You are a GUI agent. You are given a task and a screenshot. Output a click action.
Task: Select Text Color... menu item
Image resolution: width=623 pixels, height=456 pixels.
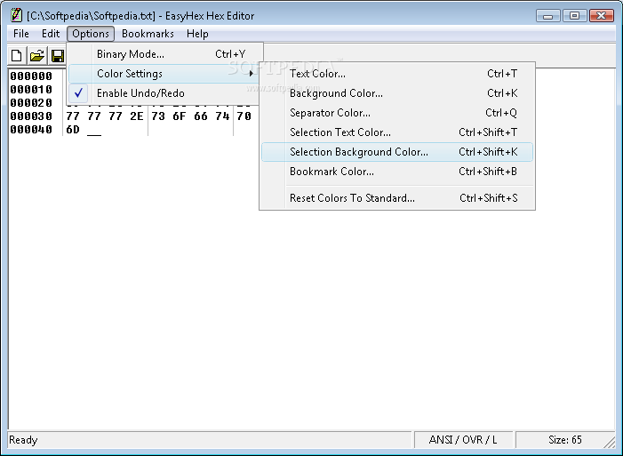coord(397,74)
